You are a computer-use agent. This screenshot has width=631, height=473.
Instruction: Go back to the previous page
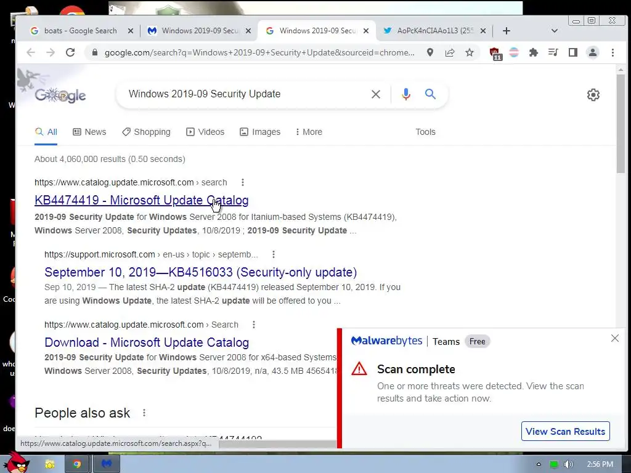click(x=31, y=53)
